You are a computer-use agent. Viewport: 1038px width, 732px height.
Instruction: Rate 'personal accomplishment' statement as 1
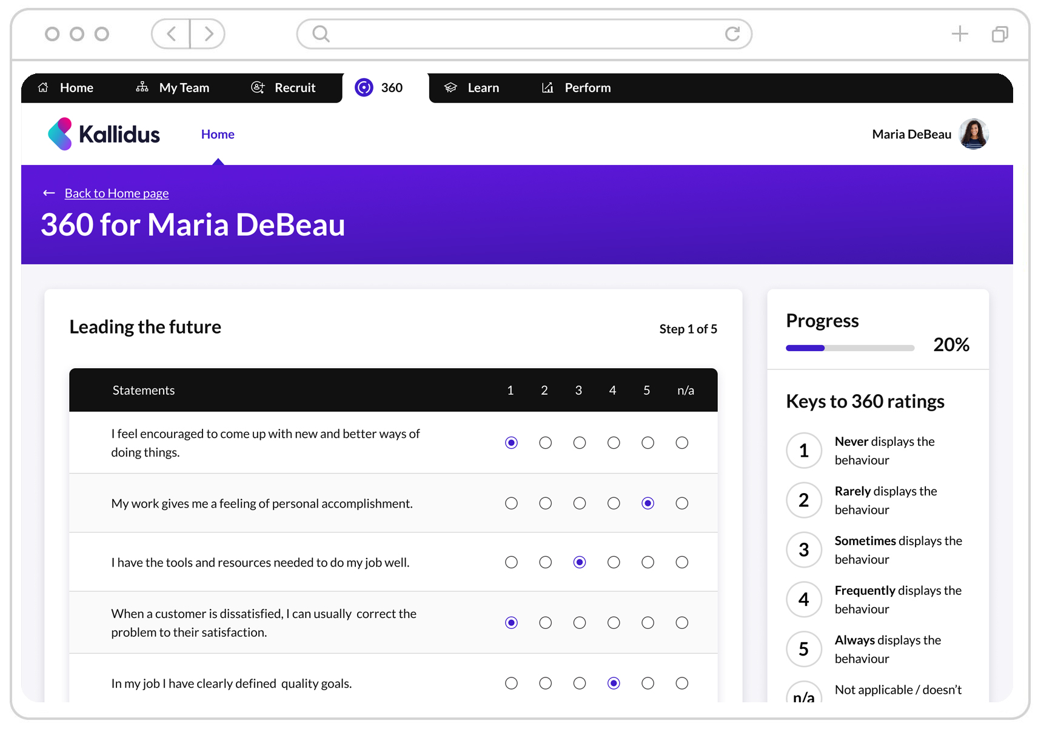click(x=511, y=503)
